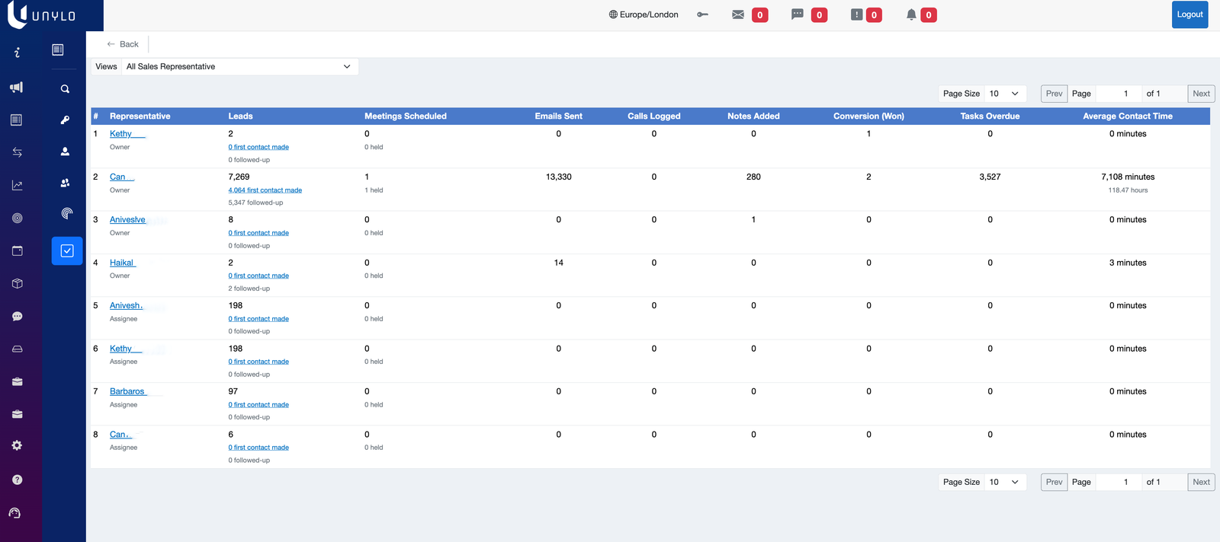Open the Anivesh assignee link
This screenshot has width=1220, height=542.
click(x=126, y=306)
